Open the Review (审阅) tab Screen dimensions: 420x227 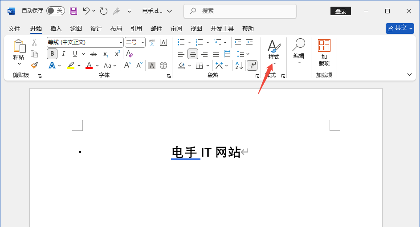click(176, 28)
